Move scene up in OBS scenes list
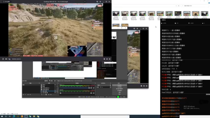 (28, 95)
